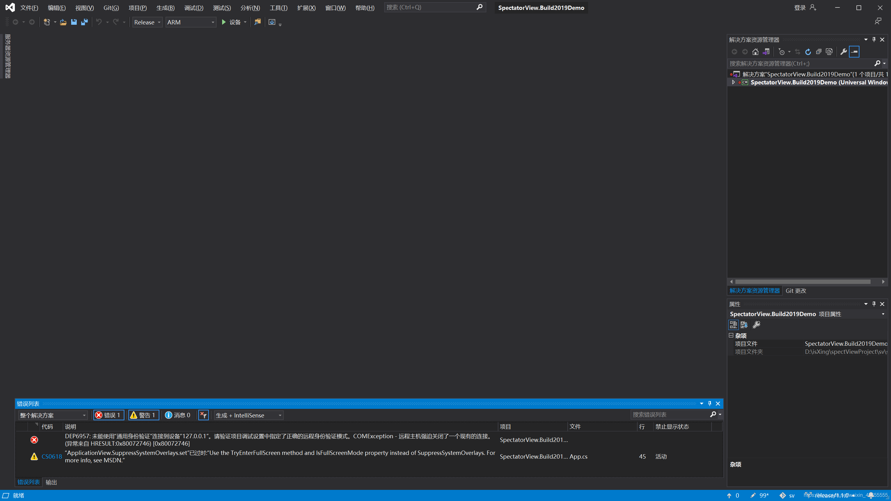Screen dimensions: 891x501
Task: Click the Save All files icon
Action: click(x=85, y=22)
